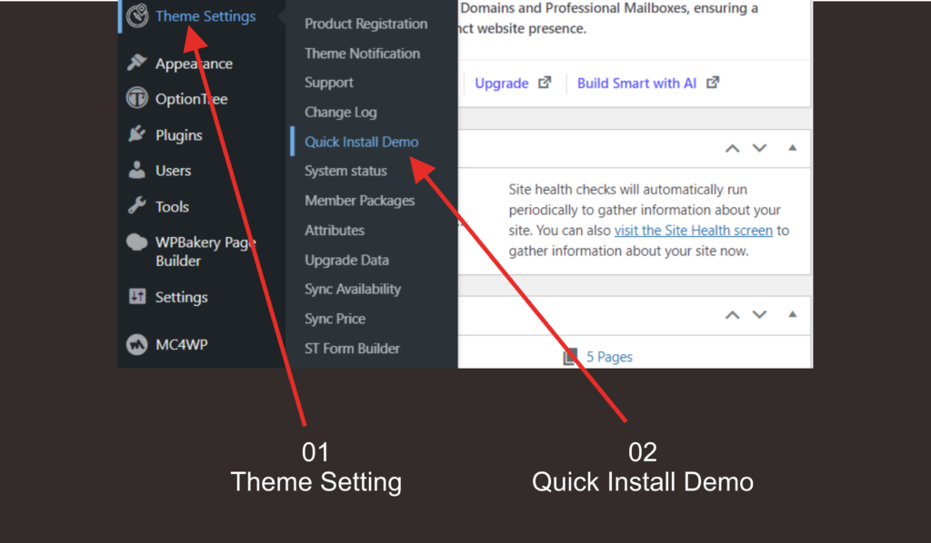Select the Appearance paintbrush icon

pyautogui.click(x=138, y=63)
